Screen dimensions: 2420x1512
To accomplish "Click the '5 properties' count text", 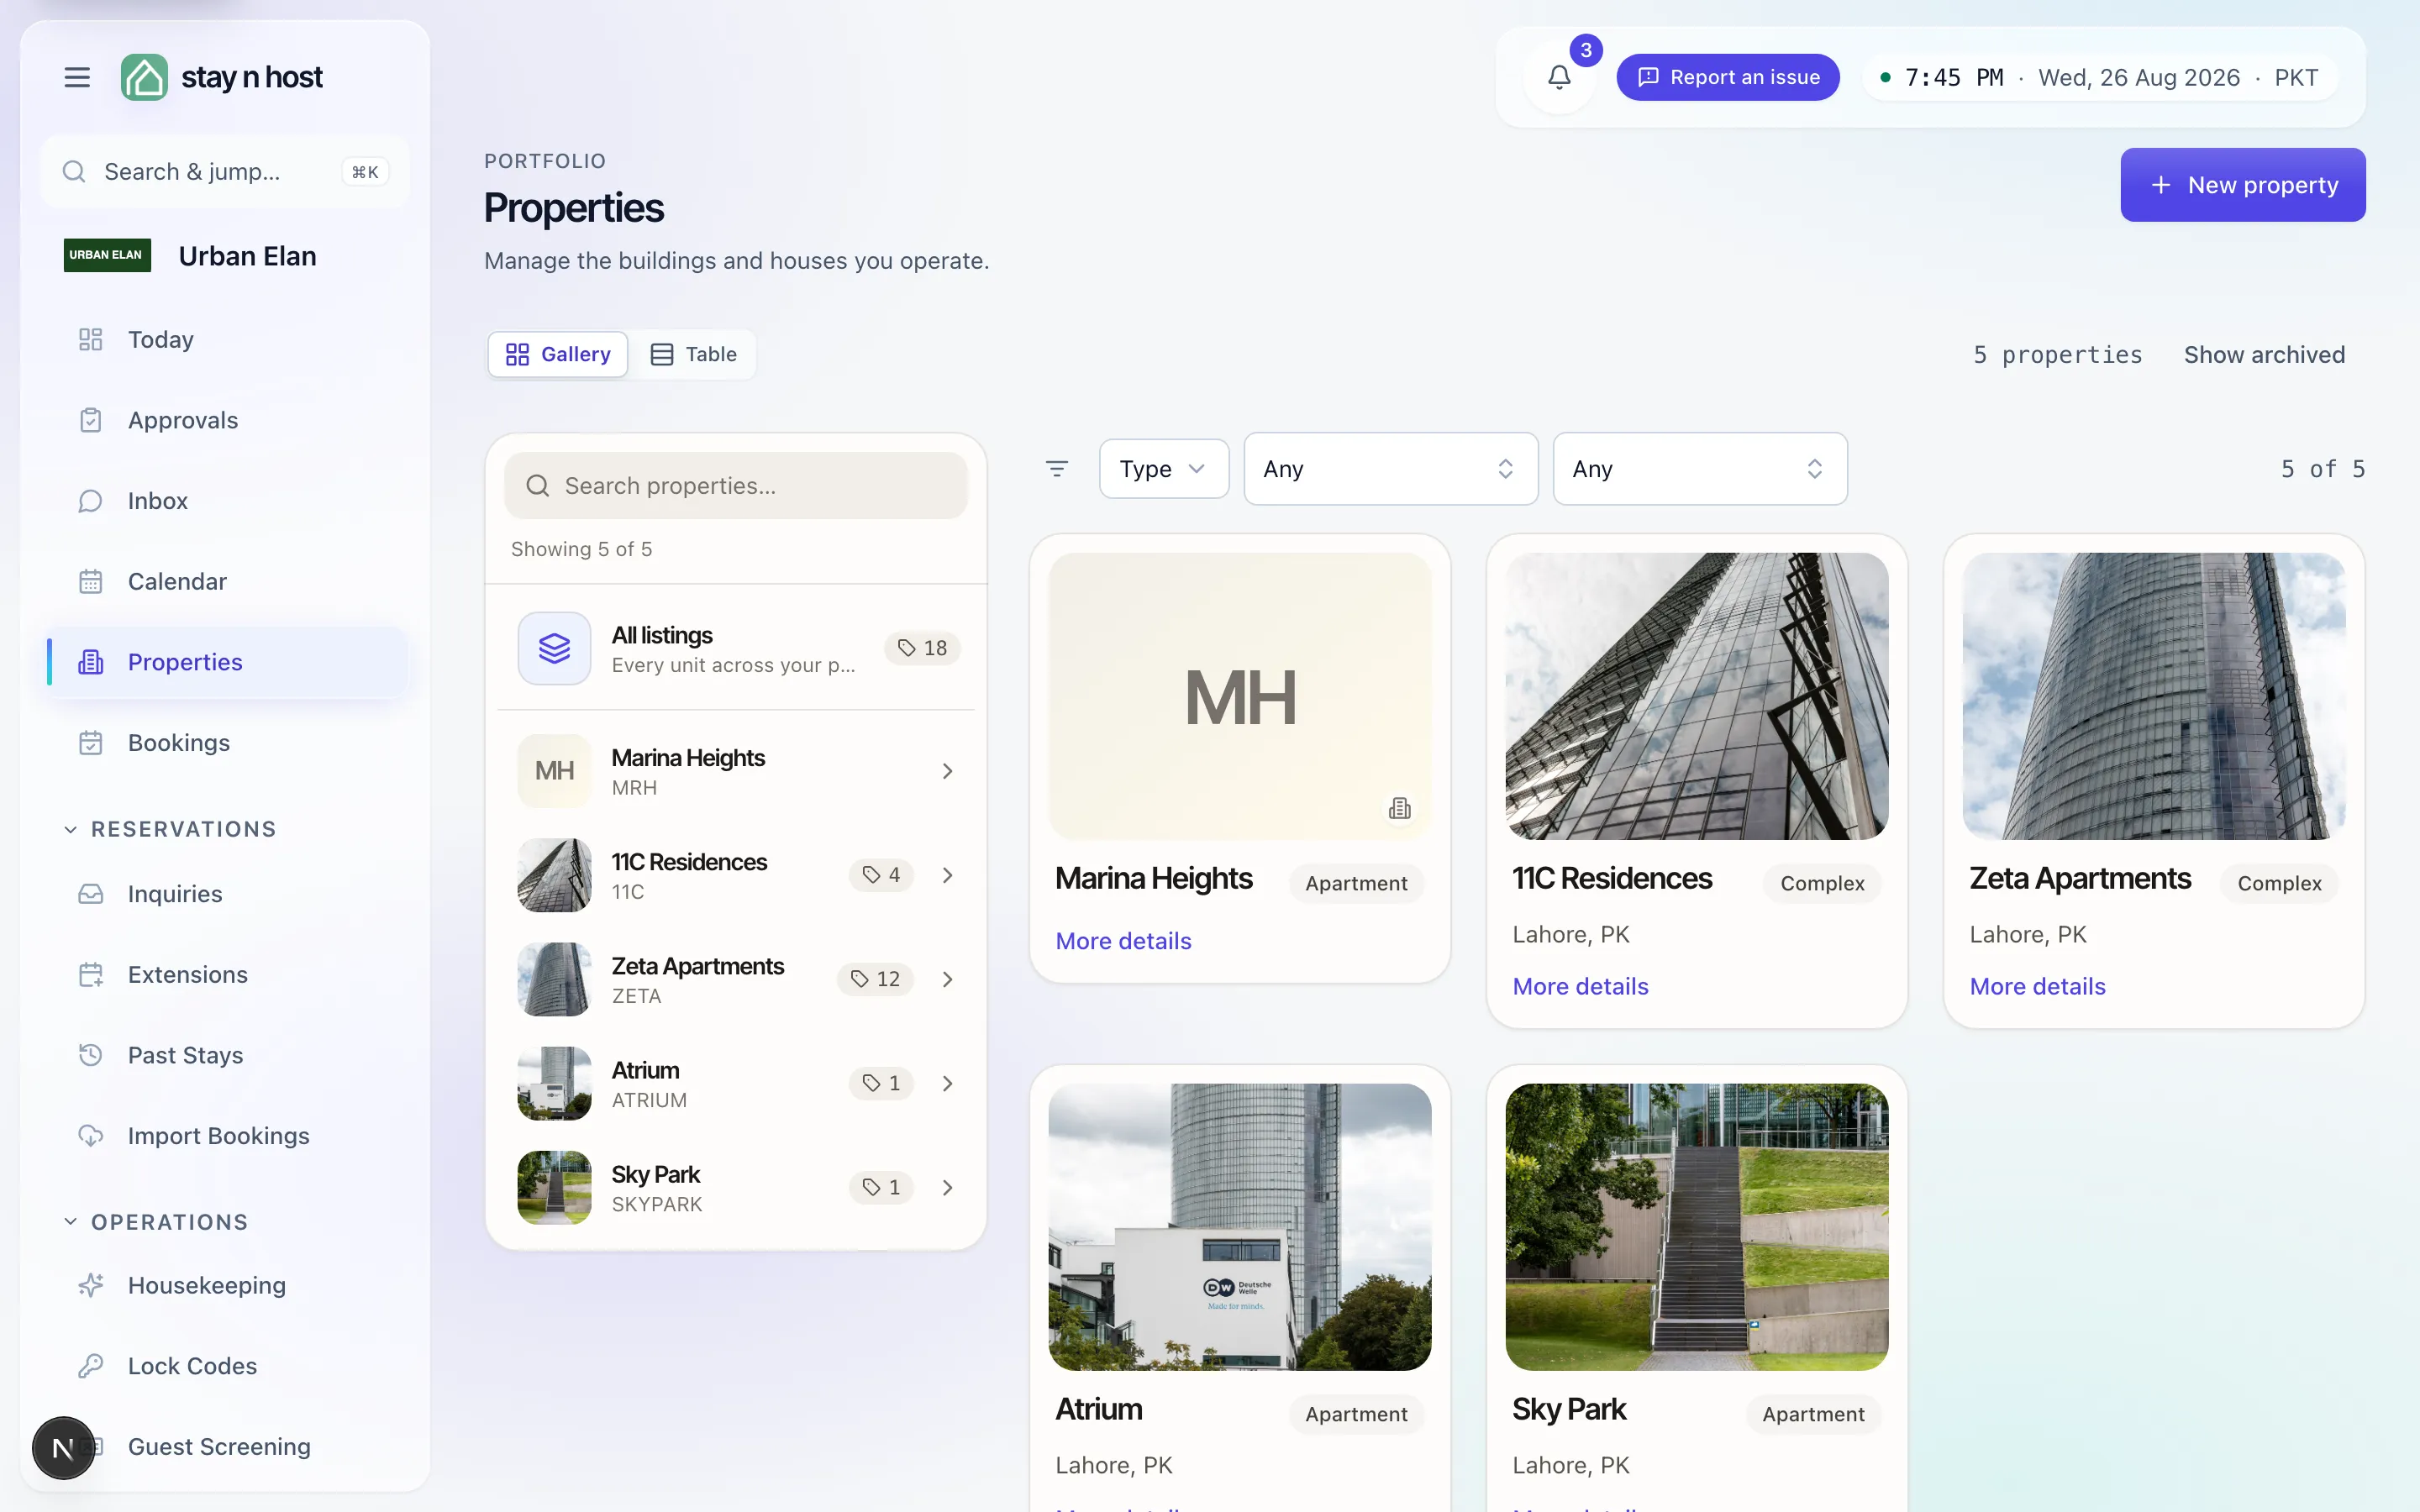I will (2058, 354).
